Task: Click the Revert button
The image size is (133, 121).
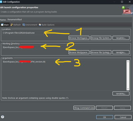Action: coord(104,108)
